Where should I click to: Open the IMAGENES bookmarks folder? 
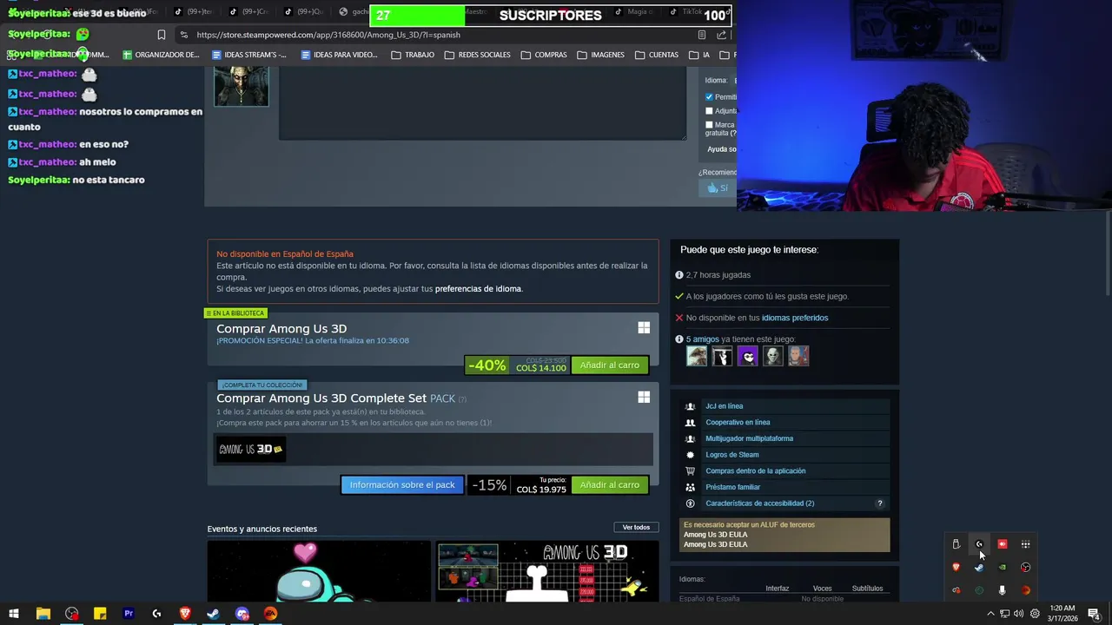tap(600, 55)
